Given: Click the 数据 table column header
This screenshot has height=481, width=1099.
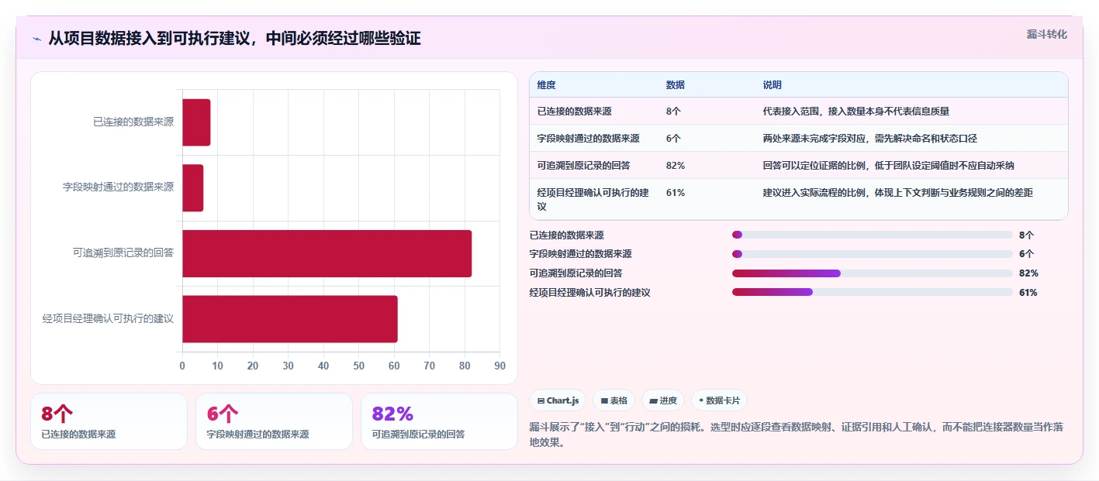Looking at the screenshot, I should tap(676, 85).
